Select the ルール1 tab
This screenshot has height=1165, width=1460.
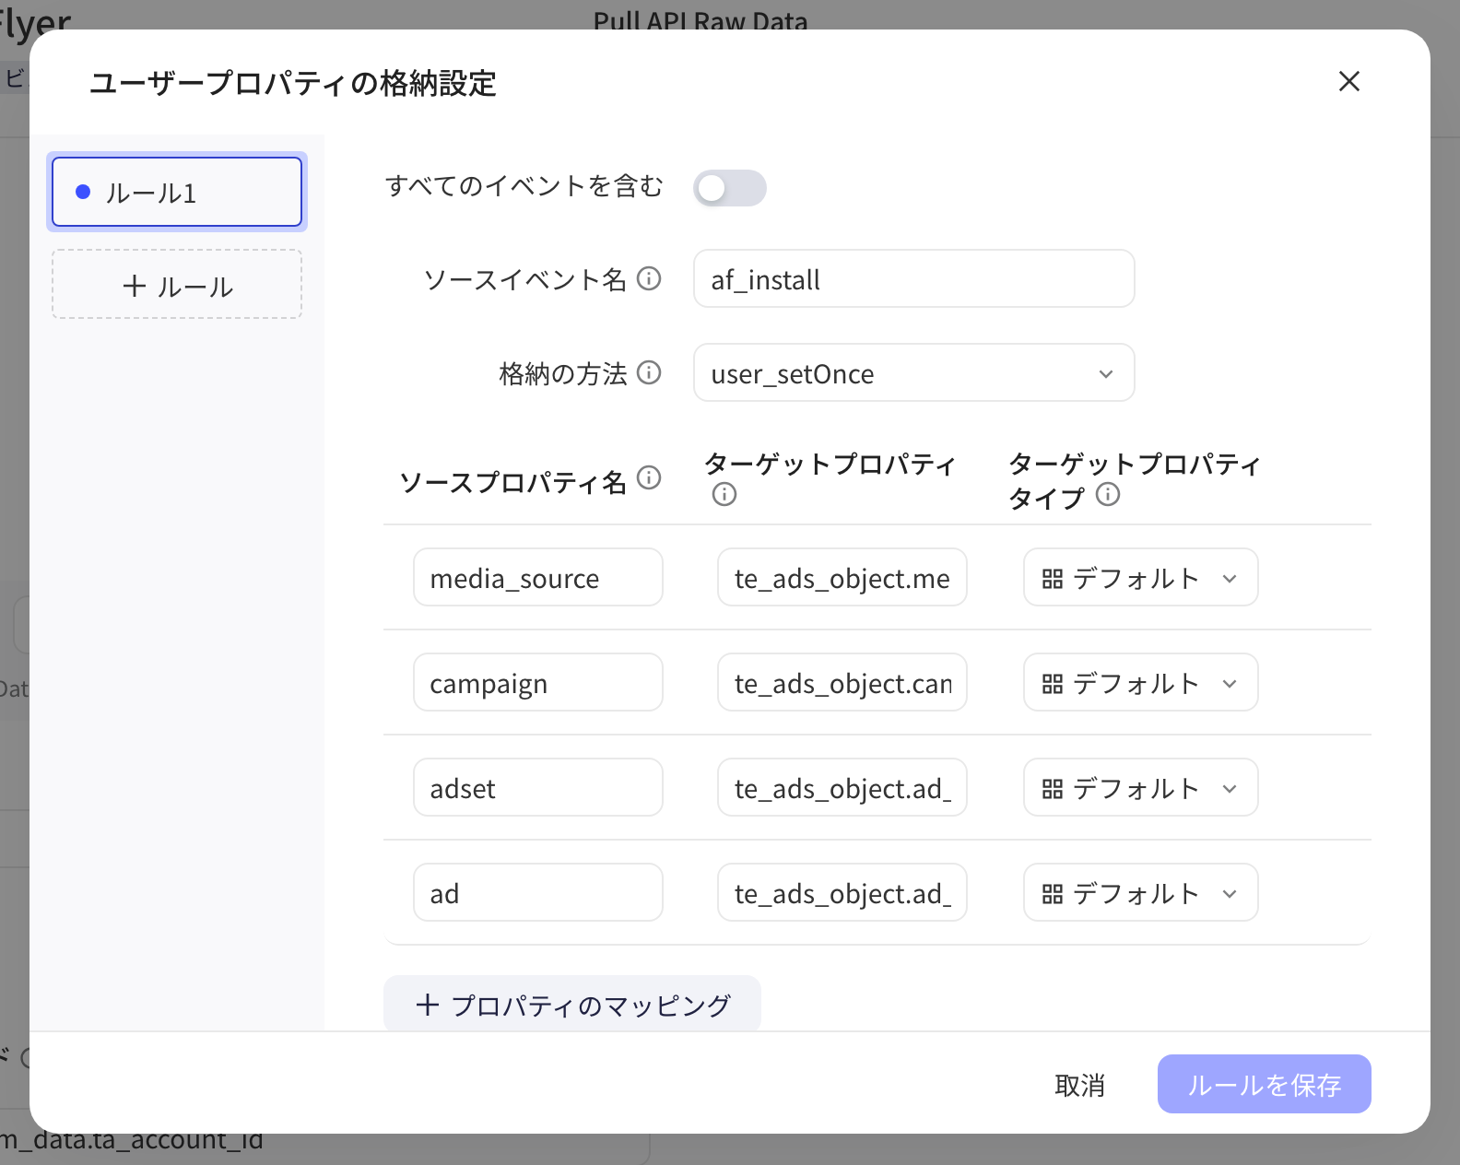[177, 192]
